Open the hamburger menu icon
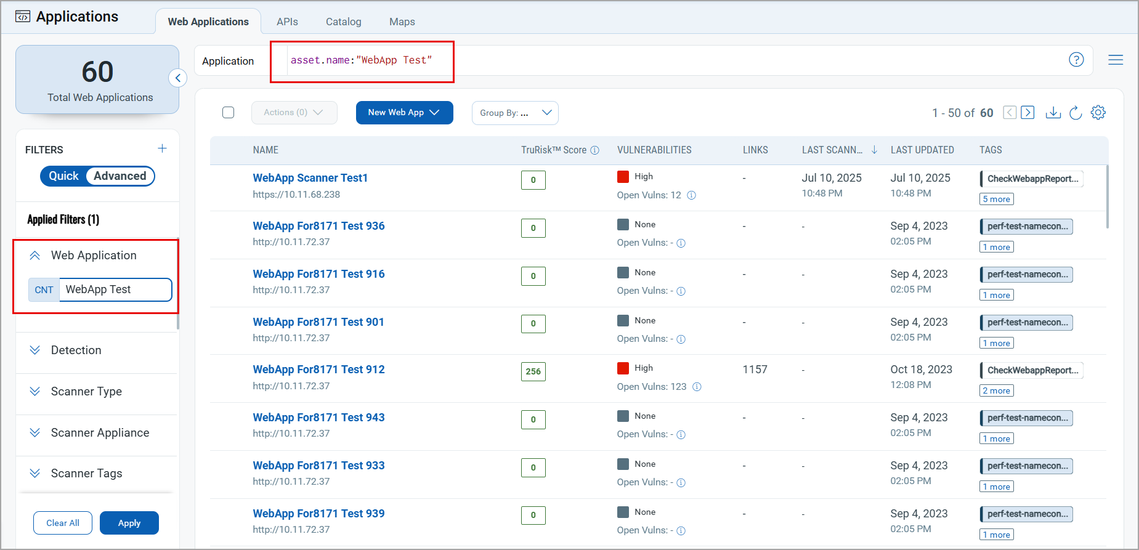Viewport: 1139px width, 550px height. pyautogui.click(x=1115, y=60)
